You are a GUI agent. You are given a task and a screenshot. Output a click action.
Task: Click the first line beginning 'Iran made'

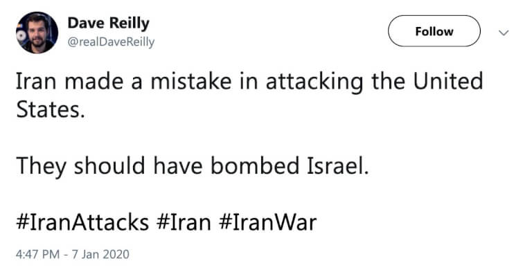point(249,82)
